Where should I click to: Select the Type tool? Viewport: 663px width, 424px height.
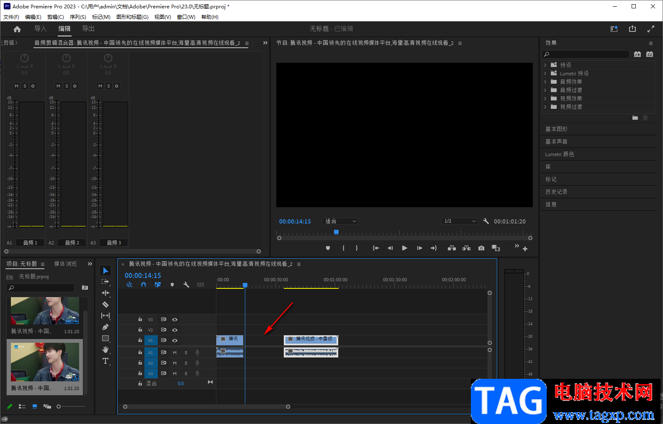105,361
